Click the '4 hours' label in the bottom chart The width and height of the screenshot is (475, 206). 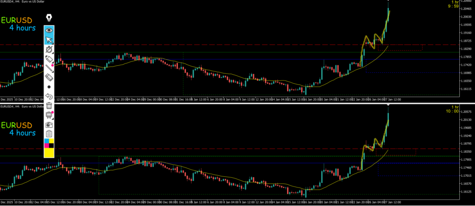[x=23, y=133]
